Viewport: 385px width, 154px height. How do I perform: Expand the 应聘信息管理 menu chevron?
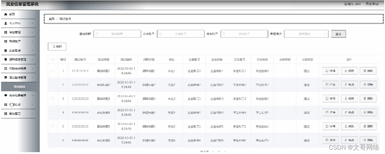click(x=33, y=69)
